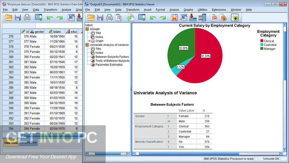Image resolution: width=289 pixels, height=163 pixels.
Task: Click bdate cell 07/15/1946
Action: (55, 62)
